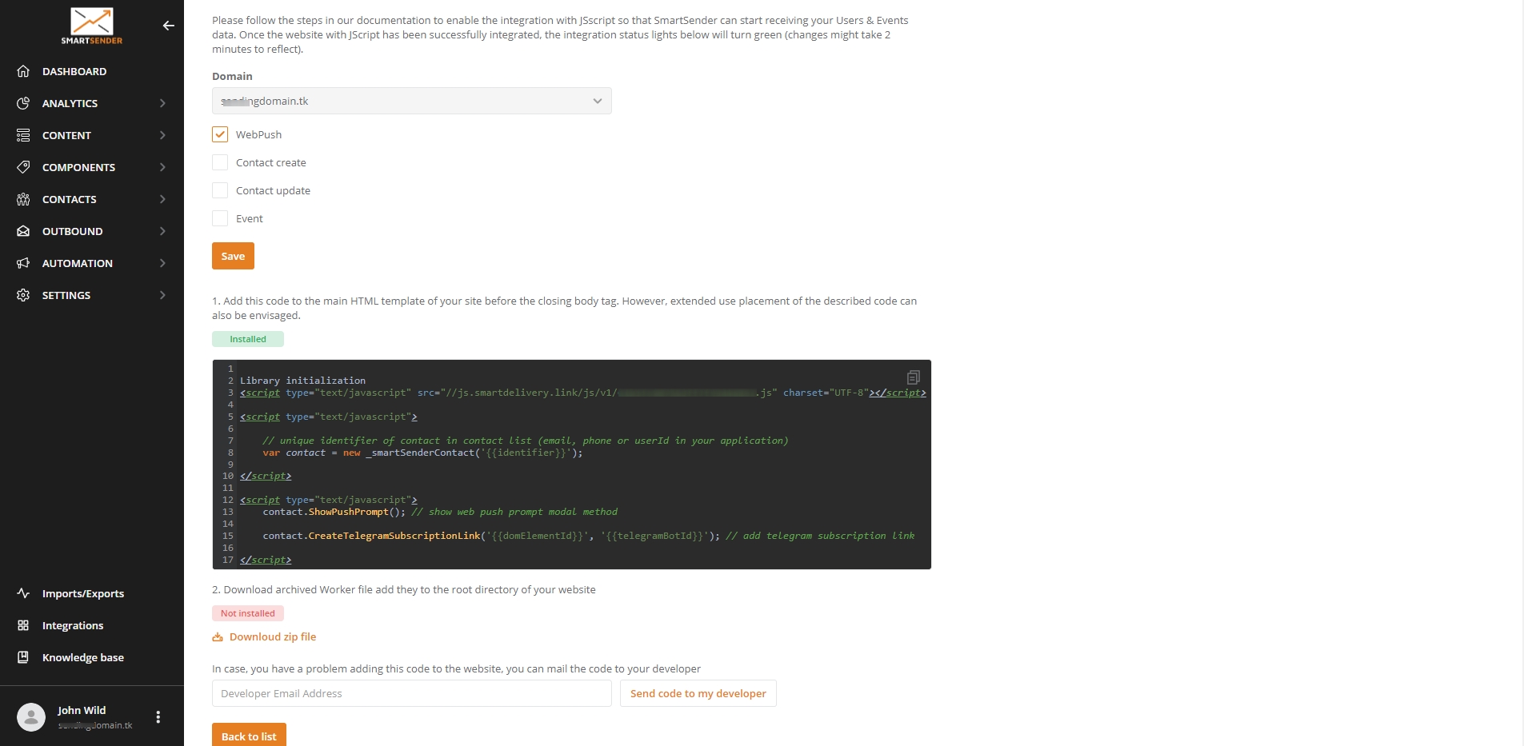This screenshot has width=1524, height=746.
Task: Open Imports/Exports page
Action: pos(82,593)
